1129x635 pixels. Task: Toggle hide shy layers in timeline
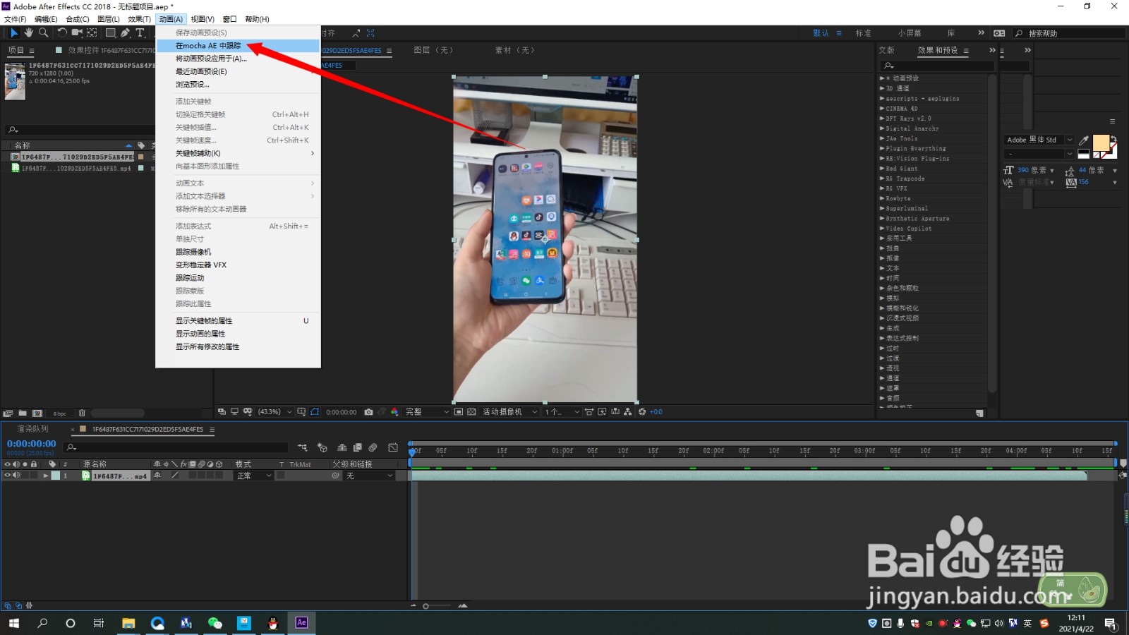click(342, 447)
